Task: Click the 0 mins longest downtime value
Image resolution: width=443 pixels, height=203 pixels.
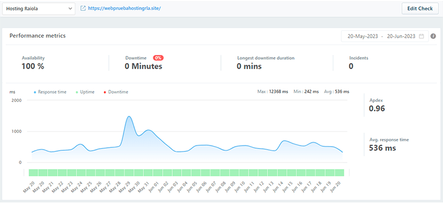Action: click(249, 66)
